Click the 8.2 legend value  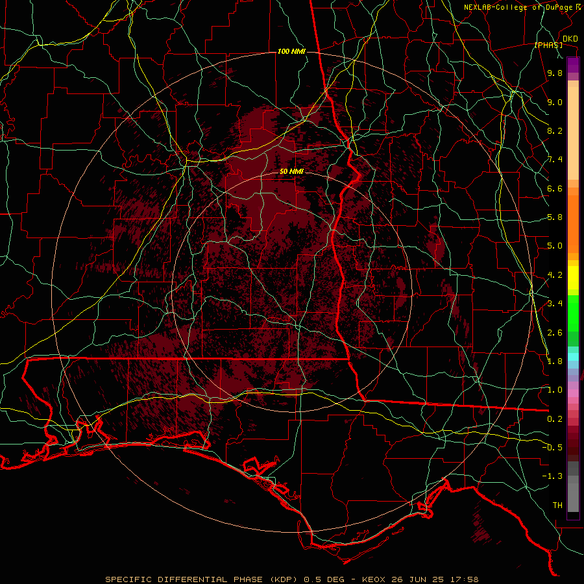555,130
